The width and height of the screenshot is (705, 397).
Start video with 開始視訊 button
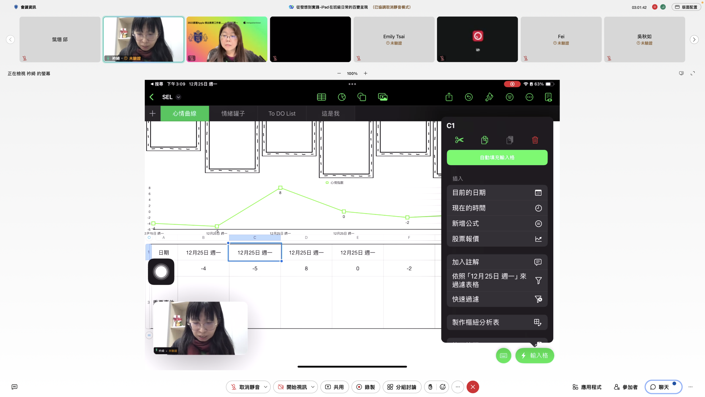point(292,387)
